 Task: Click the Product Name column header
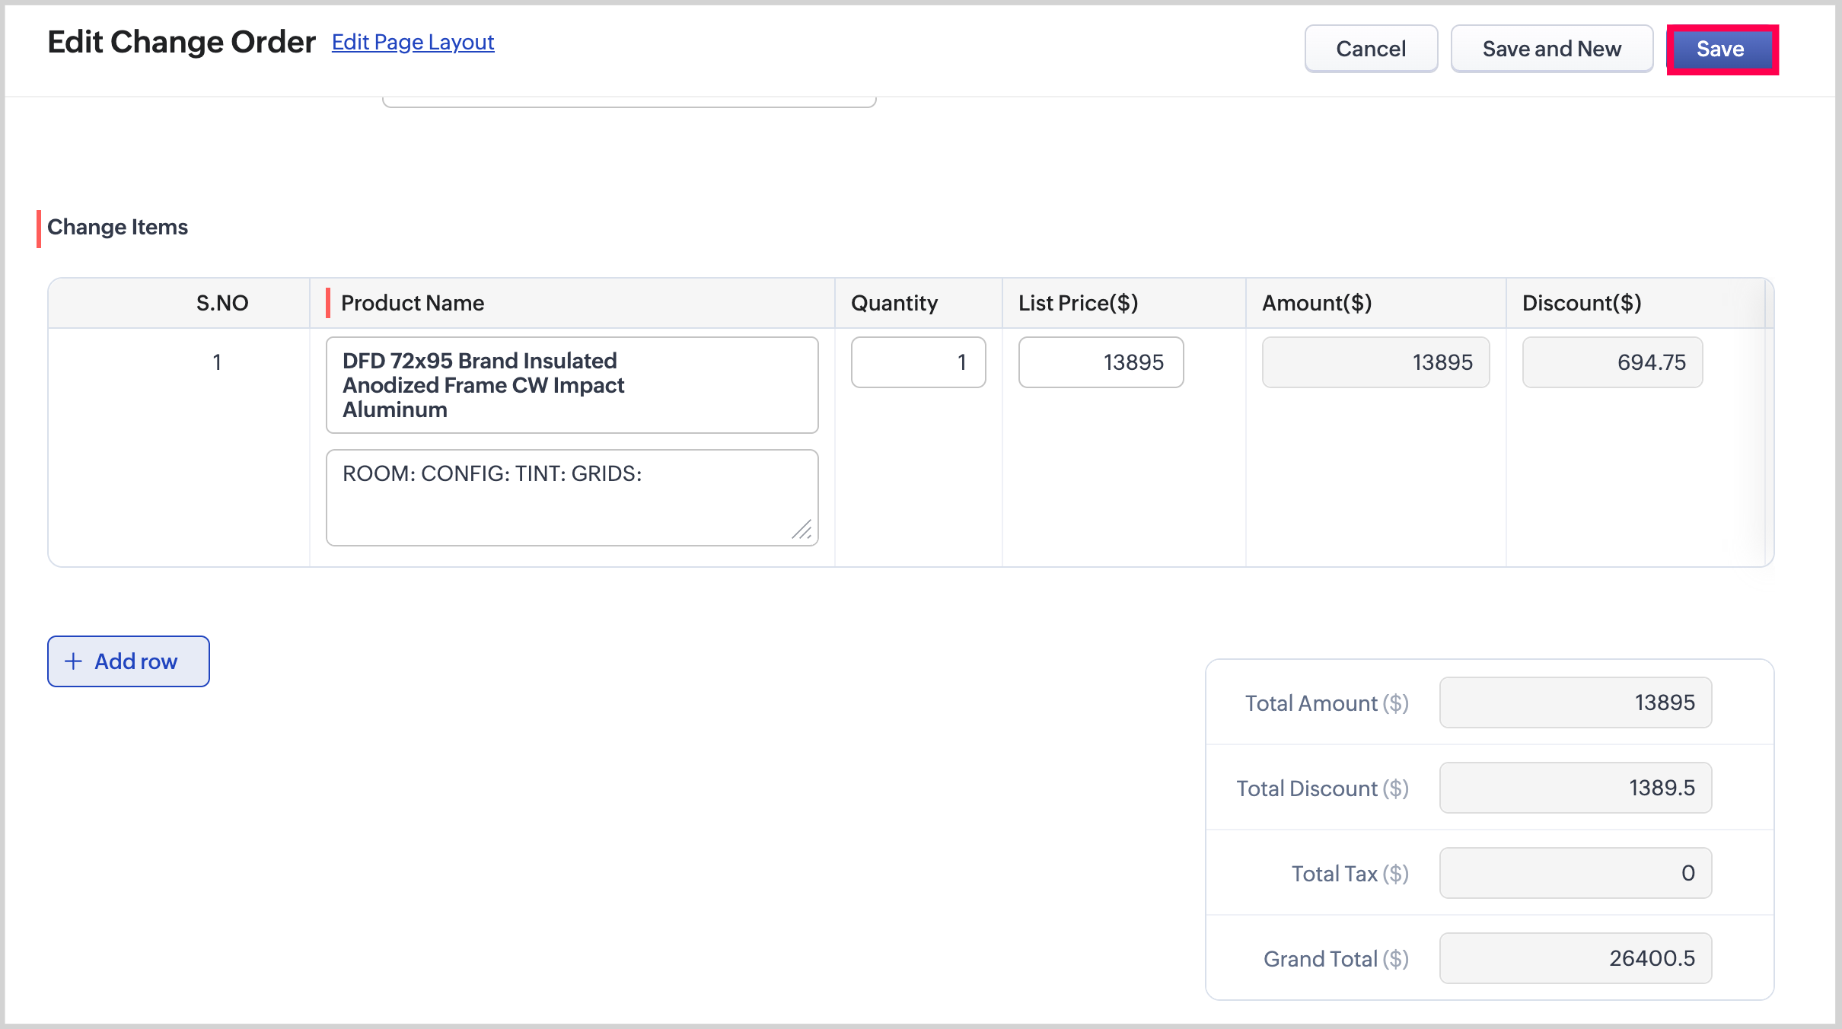[x=412, y=303]
